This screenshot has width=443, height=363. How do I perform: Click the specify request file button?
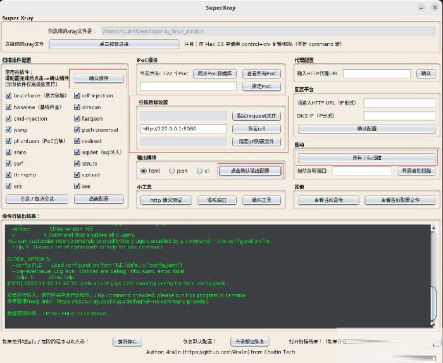coord(256,116)
